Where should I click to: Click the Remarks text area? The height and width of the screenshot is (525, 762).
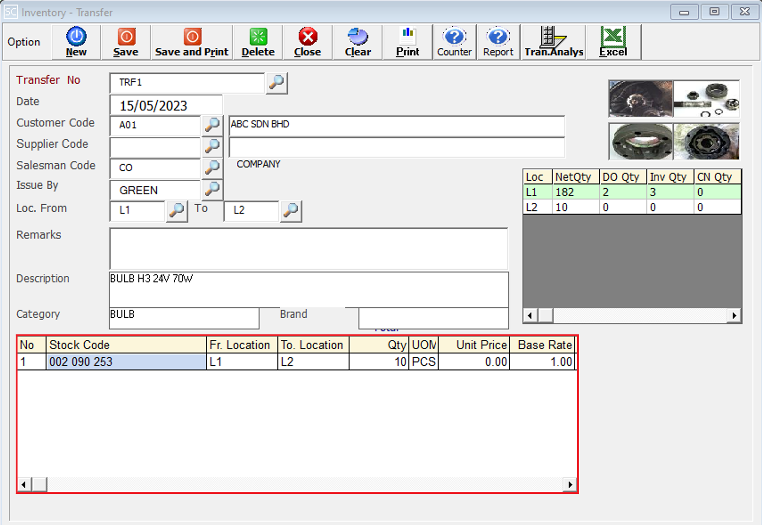pos(309,249)
